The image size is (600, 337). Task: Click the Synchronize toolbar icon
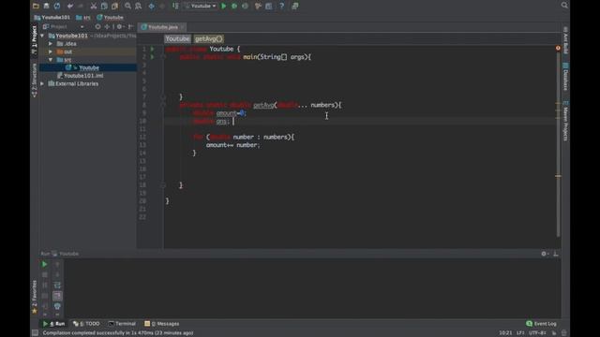[x=57, y=6]
